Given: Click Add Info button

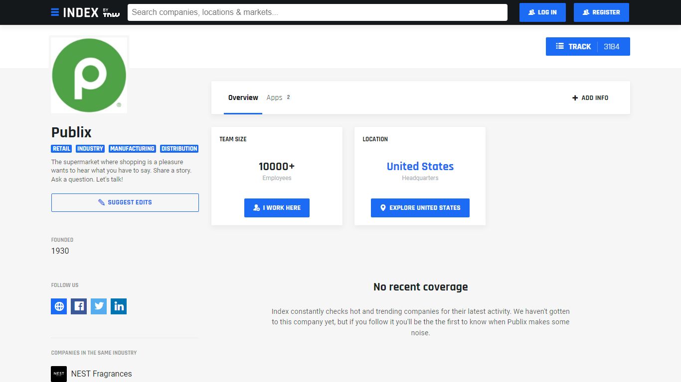Looking at the screenshot, I should pyautogui.click(x=590, y=98).
